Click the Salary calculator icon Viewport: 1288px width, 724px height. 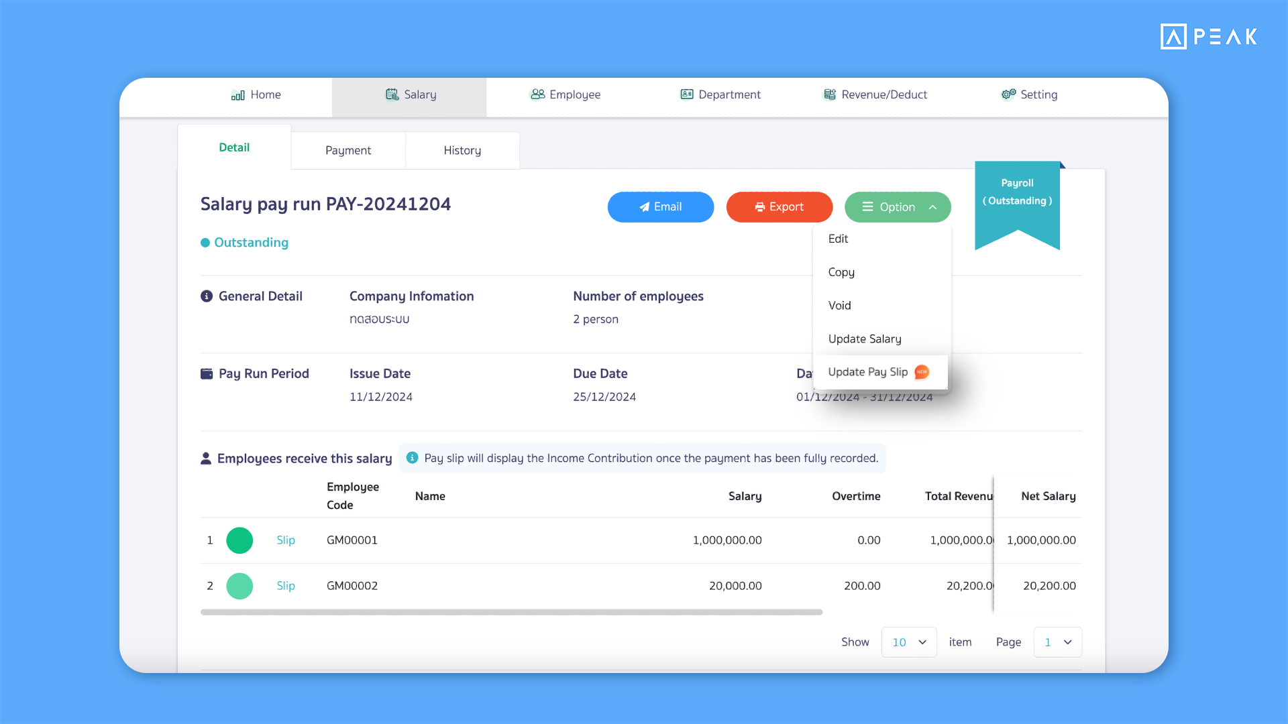(392, 95)
